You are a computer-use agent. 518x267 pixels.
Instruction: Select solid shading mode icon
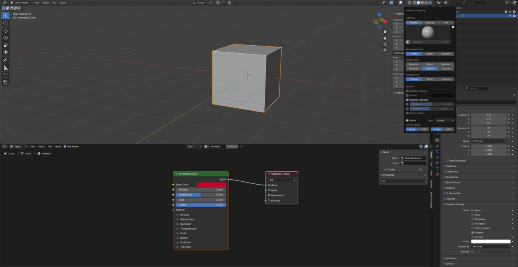[x=418, y=2]
